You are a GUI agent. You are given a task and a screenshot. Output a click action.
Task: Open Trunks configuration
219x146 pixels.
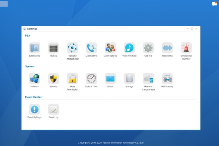click(53, 48)
